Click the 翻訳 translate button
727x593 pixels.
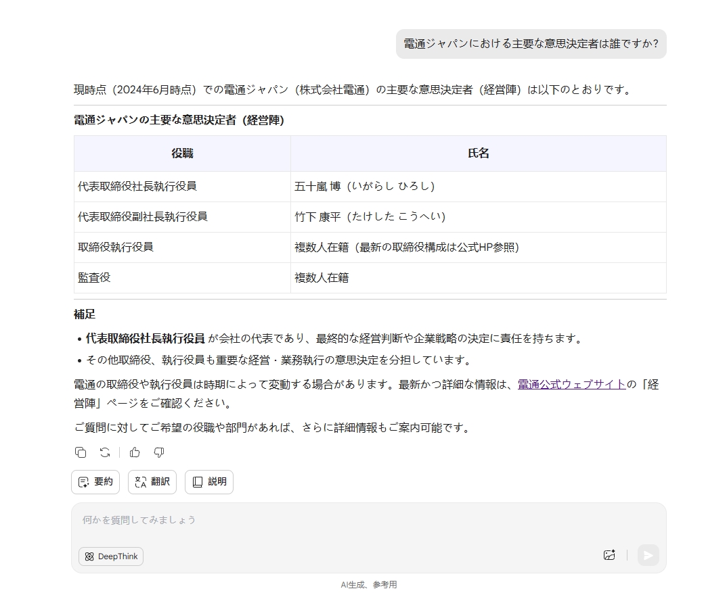pos(152,482)
